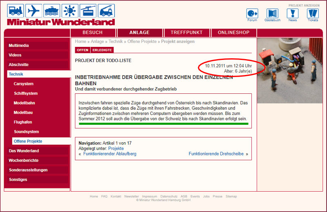
Task: Open the News icon
Action: click(293, 15)
